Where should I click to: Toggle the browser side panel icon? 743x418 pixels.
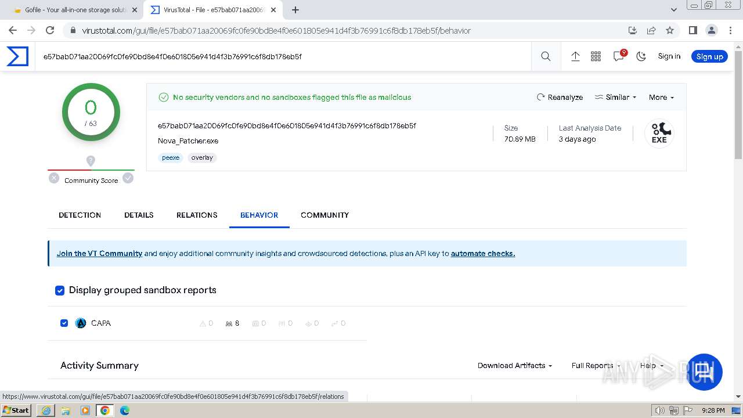692,30
